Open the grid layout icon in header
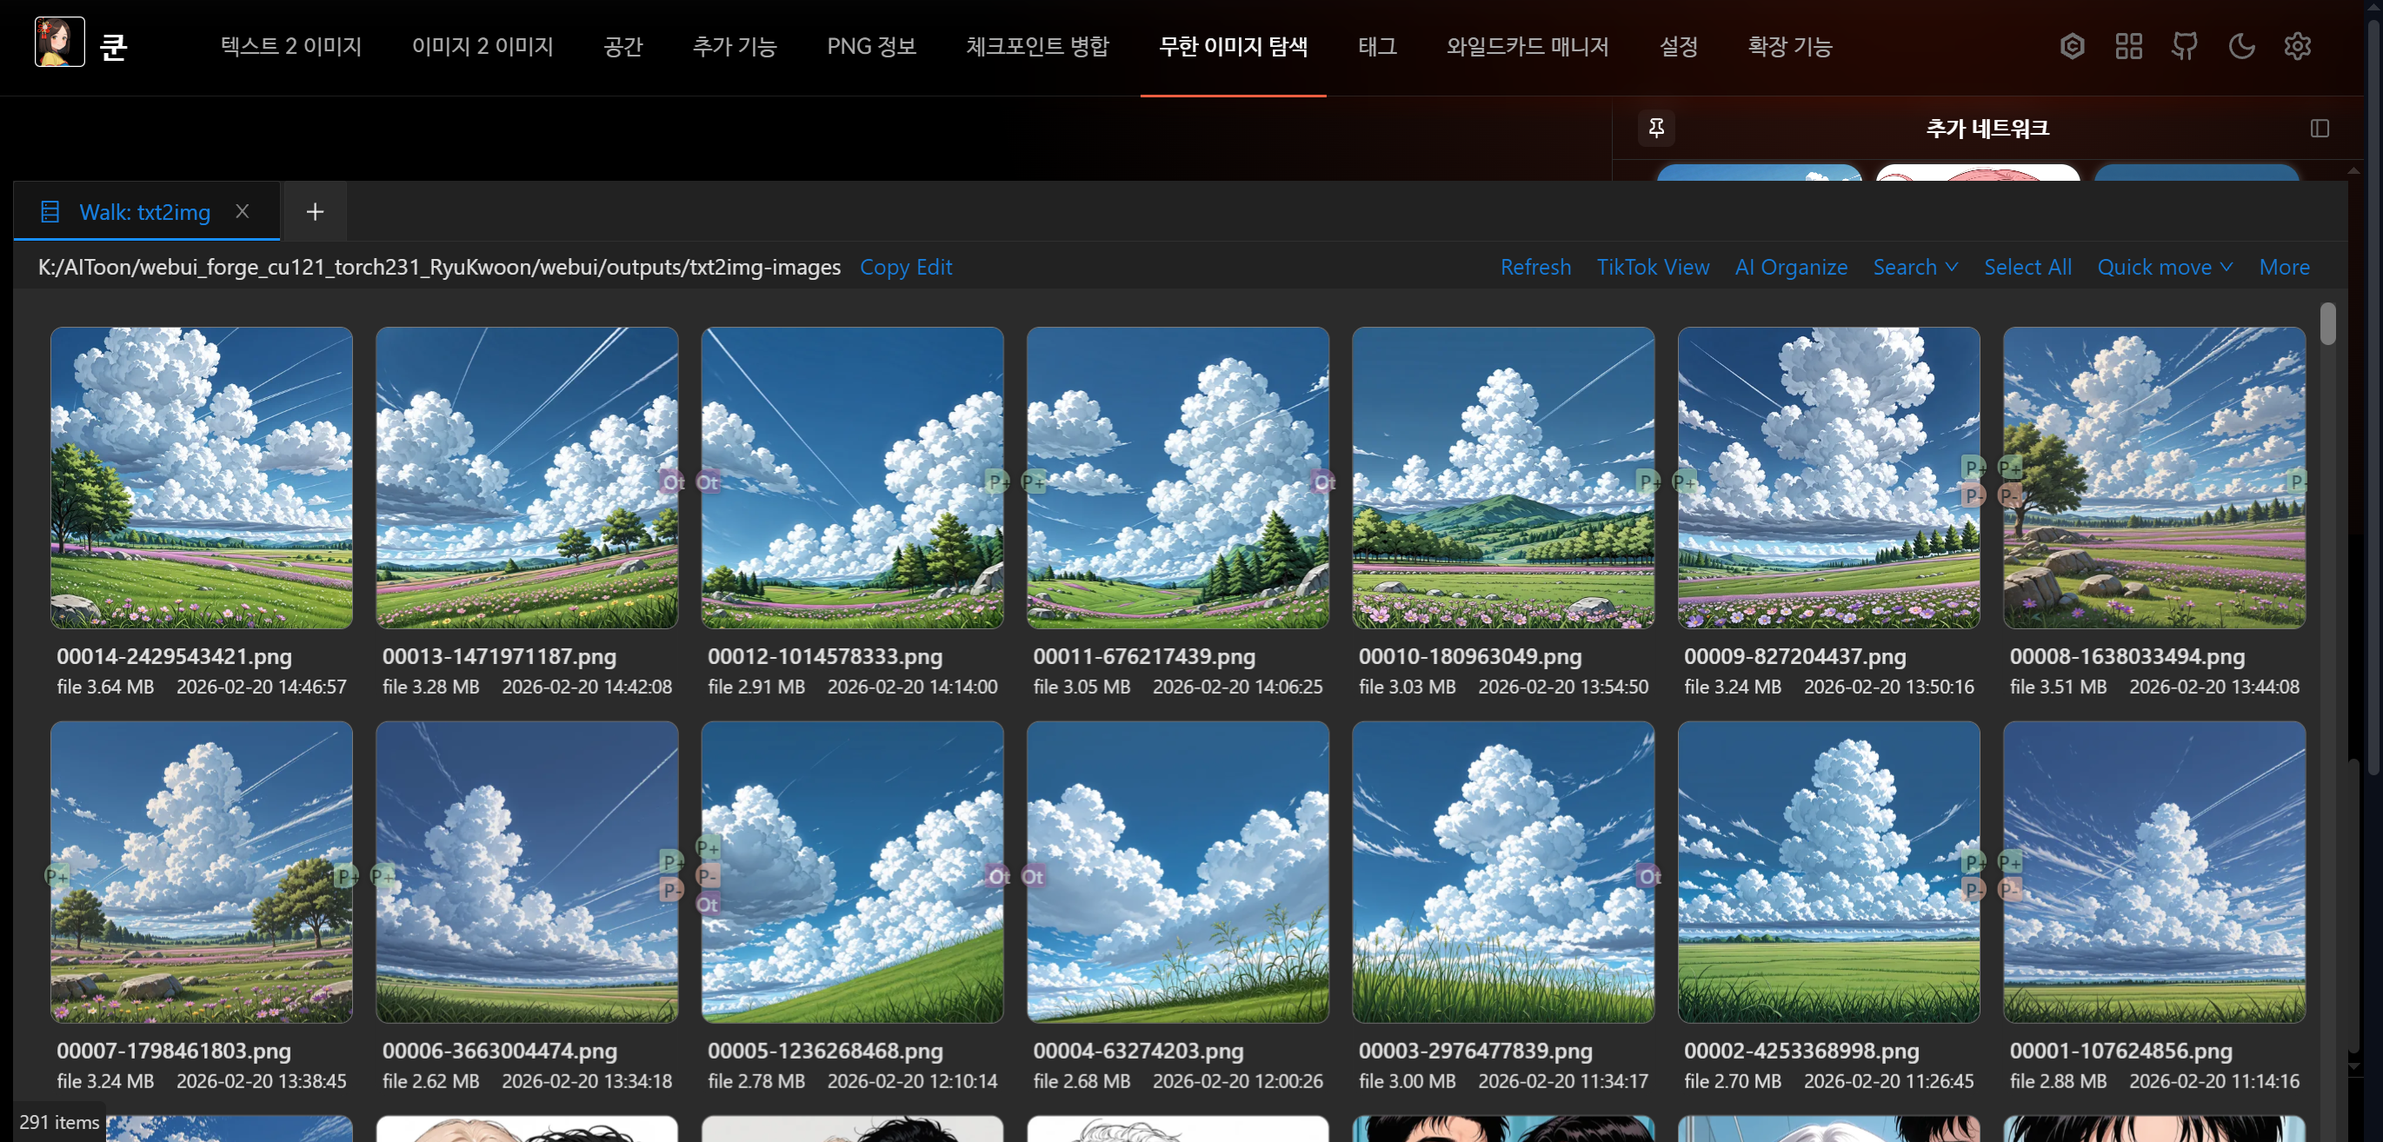 pos(2128,46)
